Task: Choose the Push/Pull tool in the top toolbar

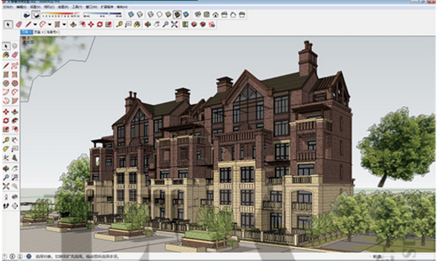Action: coord(73,25)
